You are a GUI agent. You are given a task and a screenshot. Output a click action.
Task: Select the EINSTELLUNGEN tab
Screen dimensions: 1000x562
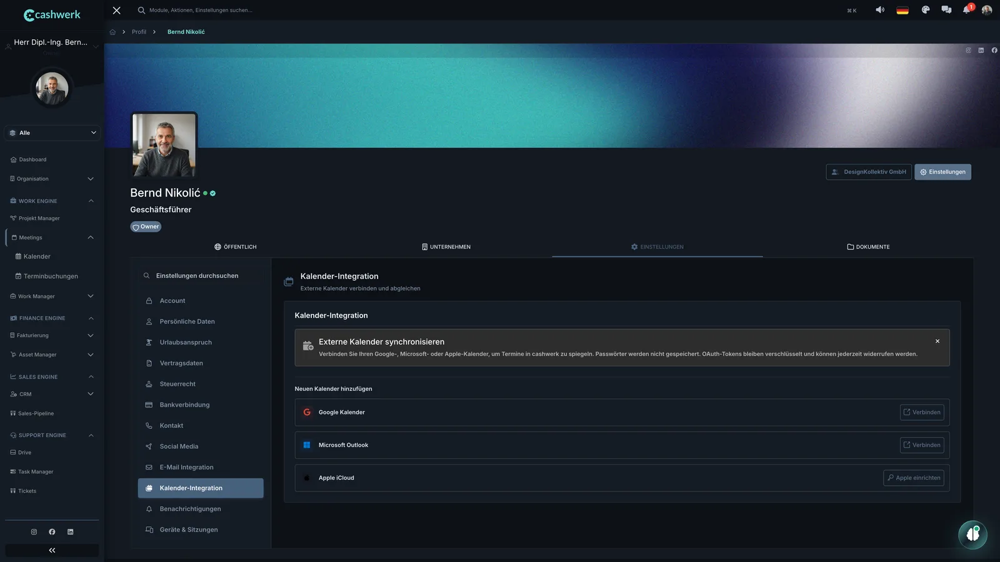[657, 247]
